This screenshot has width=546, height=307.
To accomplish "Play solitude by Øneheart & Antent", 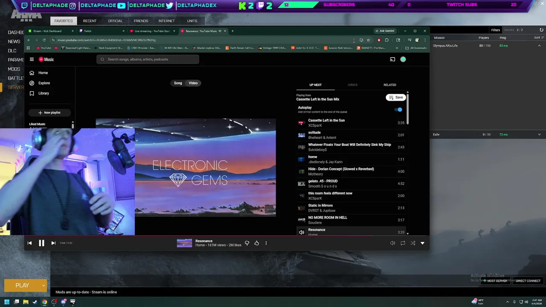I will click(351, 135).
